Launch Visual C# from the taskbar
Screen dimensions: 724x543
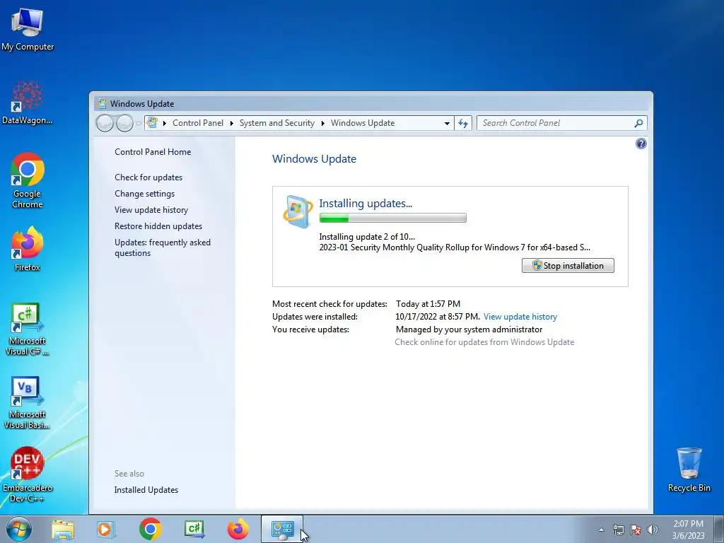click(194, 529)
